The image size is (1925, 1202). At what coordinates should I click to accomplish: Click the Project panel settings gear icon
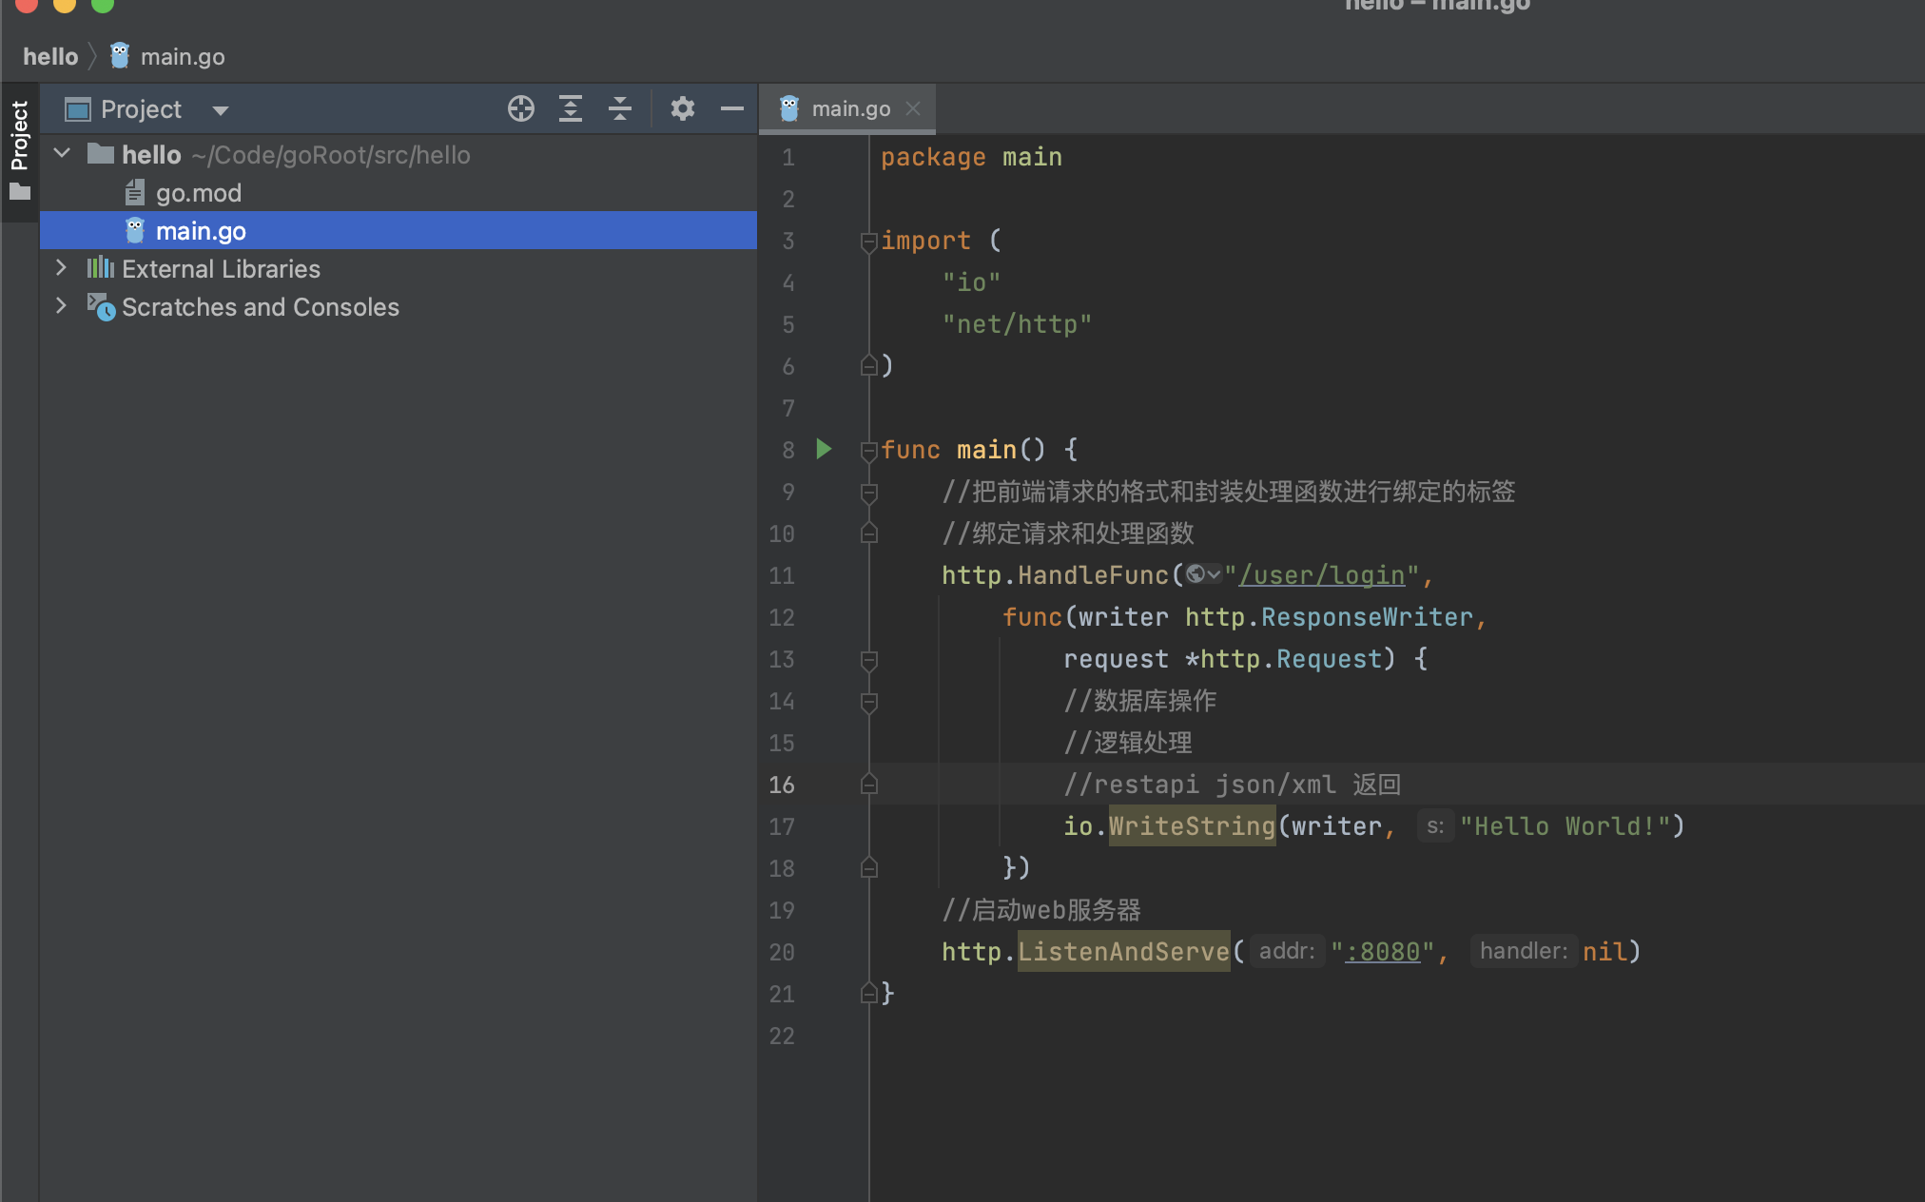(680, 109)
